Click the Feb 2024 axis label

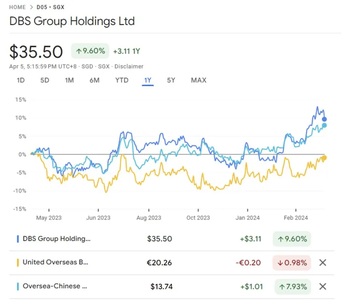pos(296,218)
